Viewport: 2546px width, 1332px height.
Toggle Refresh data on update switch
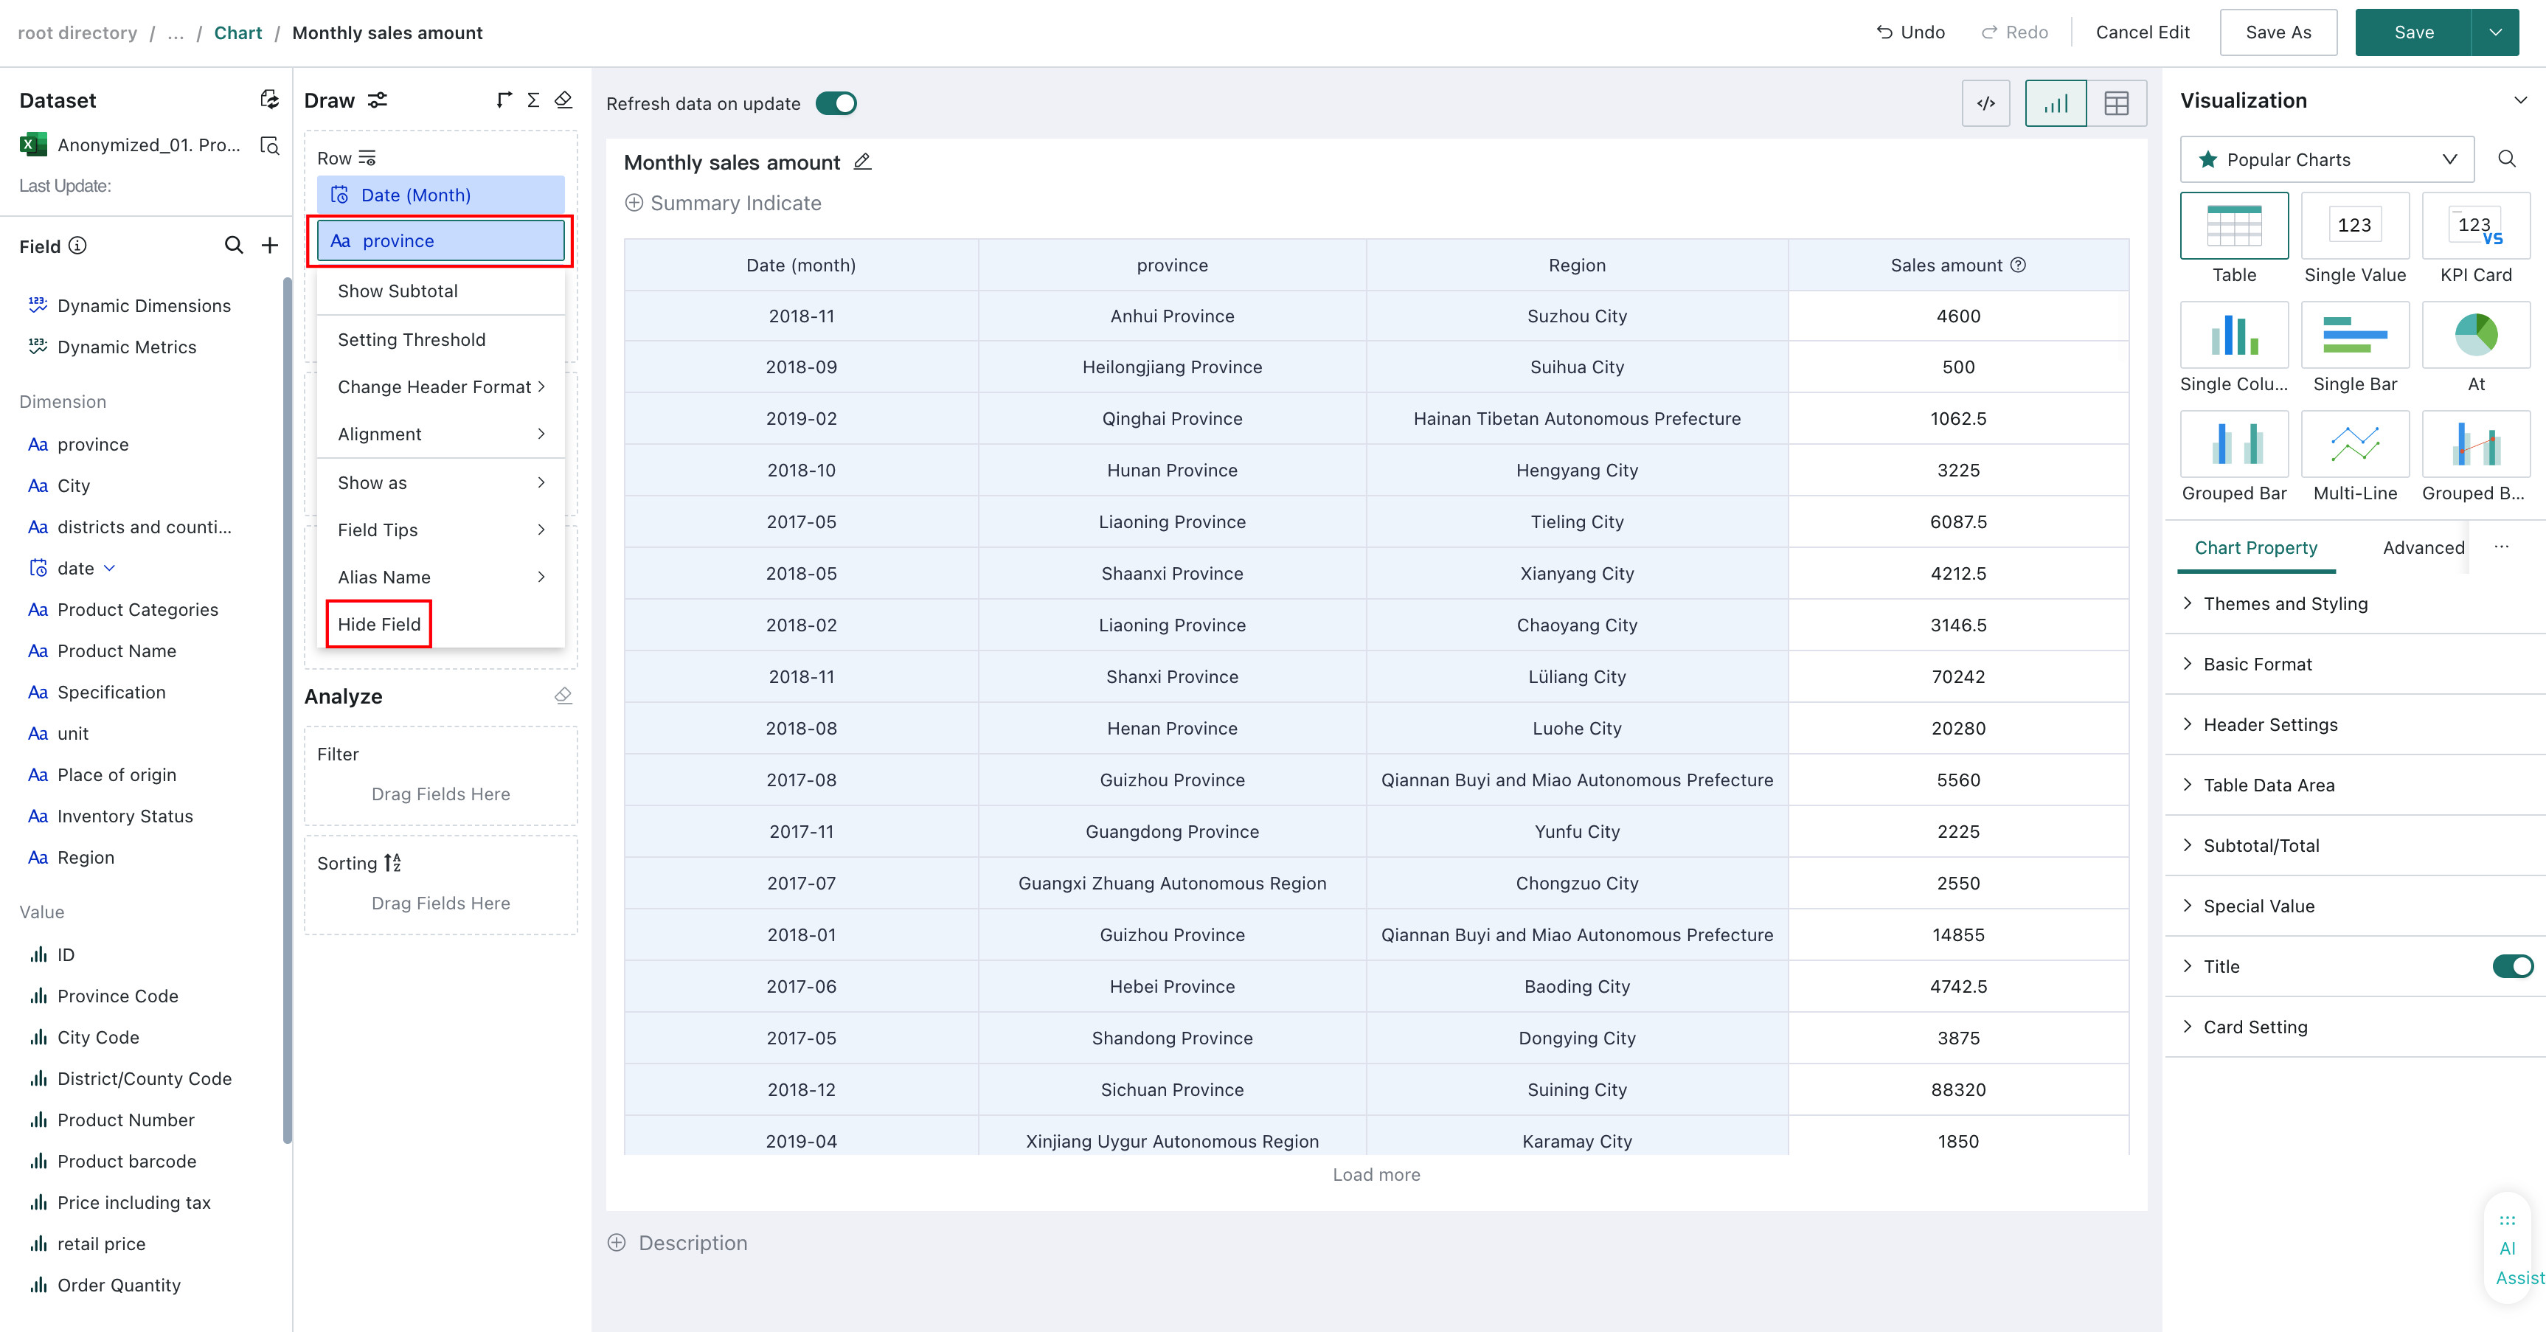pyautogui.click(x=836, y=104)
